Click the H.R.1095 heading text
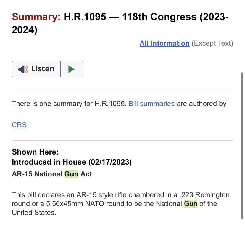Viewport: 245px width, 230px height. click(85, 17)
